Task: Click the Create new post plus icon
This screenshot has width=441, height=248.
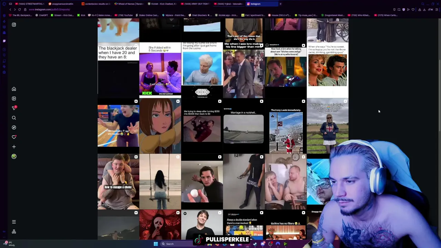Action: pyautogui.click(x=14, y=147)
